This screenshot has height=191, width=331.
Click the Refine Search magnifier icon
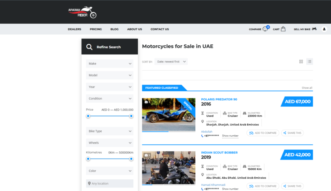pos(89,47)
